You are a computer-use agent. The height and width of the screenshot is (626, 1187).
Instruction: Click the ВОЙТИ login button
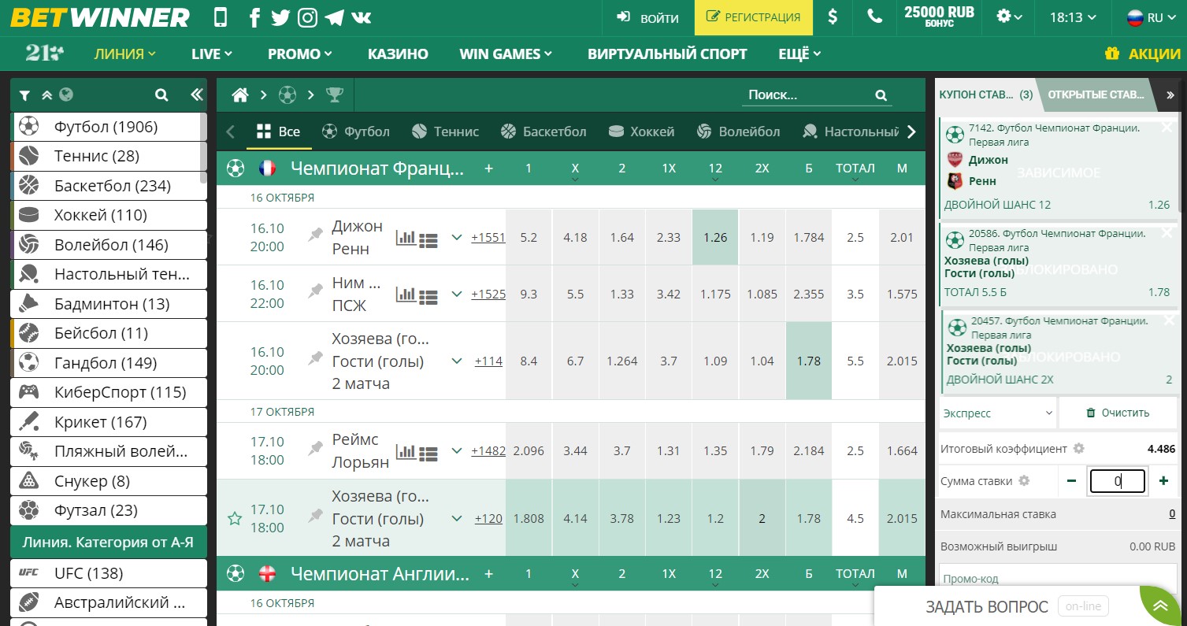point(647,17)
